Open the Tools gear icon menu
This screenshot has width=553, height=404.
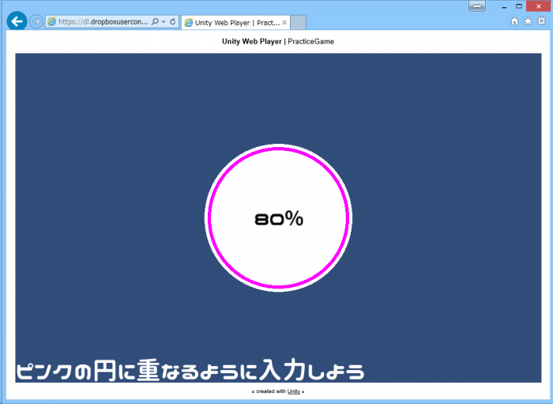pos(541,21)
